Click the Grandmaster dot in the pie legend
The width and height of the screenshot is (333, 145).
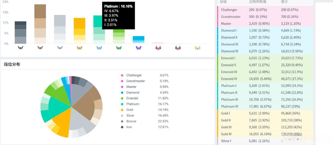[x=122, y=81]
